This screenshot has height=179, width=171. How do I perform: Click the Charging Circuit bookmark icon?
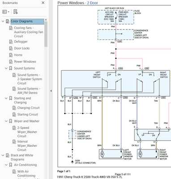tap(14, 108)
